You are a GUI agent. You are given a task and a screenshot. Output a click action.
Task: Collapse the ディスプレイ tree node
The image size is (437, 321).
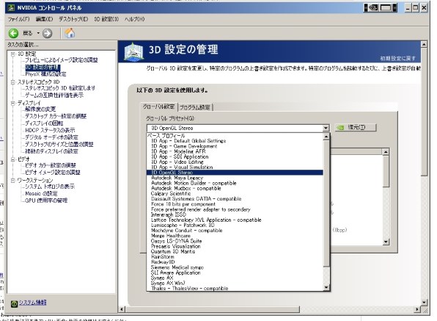click(x=12, y=104)
